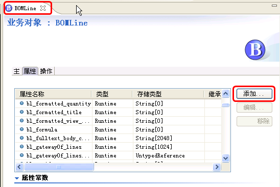The image size is (280, 187).
Task: Select the bl_formatted_title row
Action: (x=119, y=113)
